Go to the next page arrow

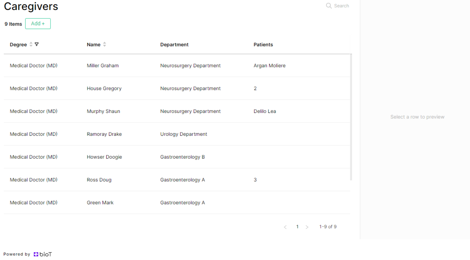click(307, 227)
